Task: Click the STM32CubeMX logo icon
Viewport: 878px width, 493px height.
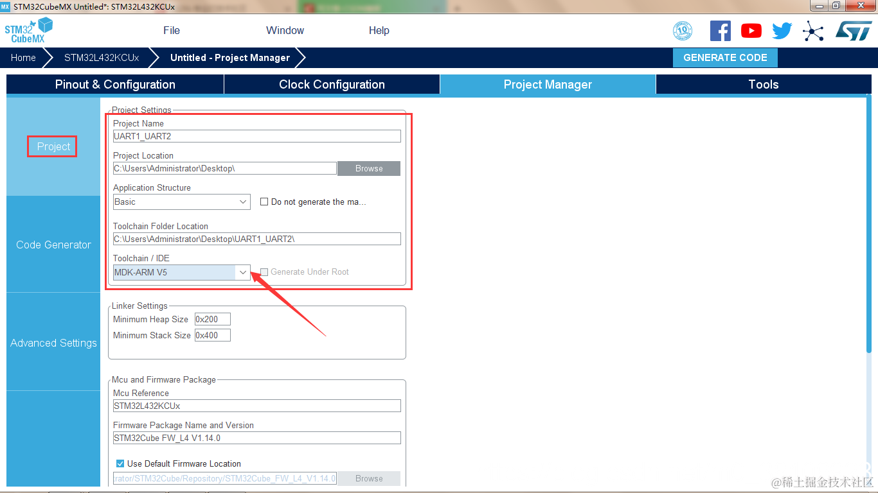Action: tap(29, 30)
